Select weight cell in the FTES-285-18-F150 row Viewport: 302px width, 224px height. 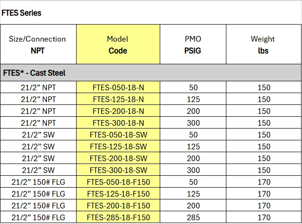(264, 217)
